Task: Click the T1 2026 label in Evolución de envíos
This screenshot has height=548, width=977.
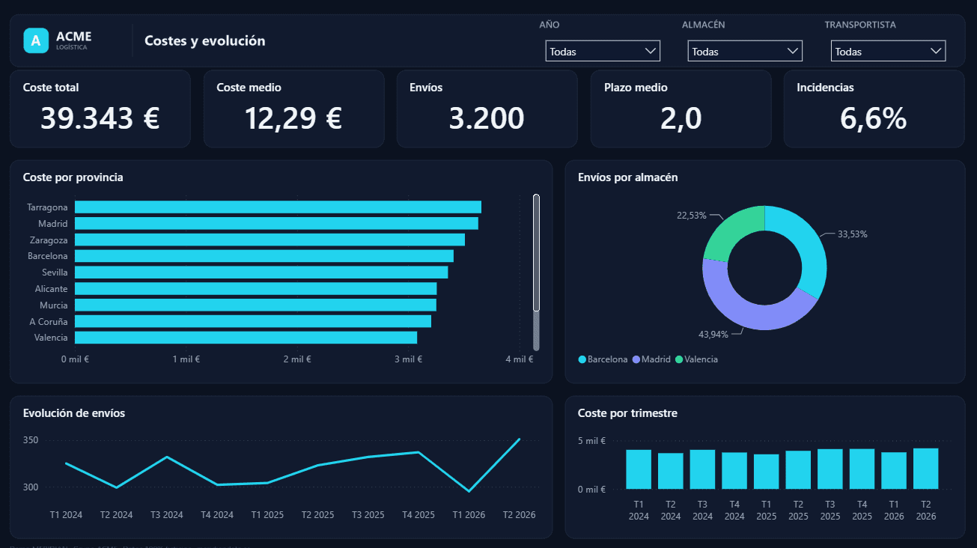Action: coord(469,515)
